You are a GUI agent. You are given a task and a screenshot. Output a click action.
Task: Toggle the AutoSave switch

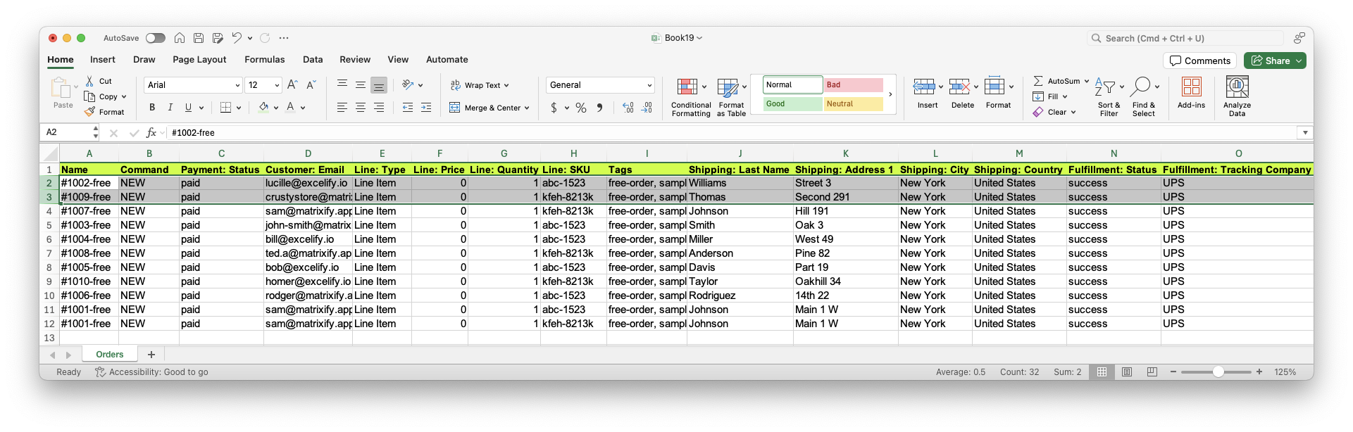pos(155,38)
